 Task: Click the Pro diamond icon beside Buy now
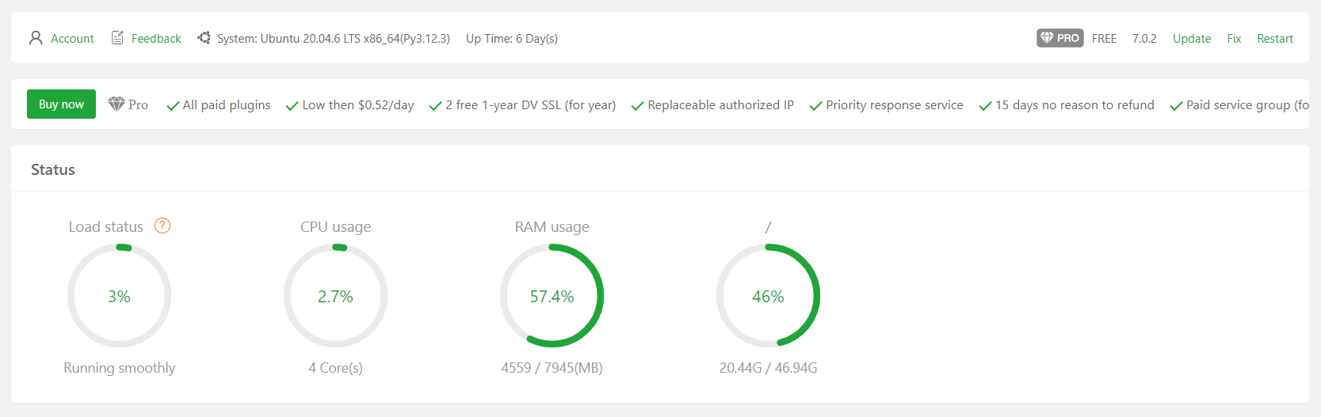(116, 104)
